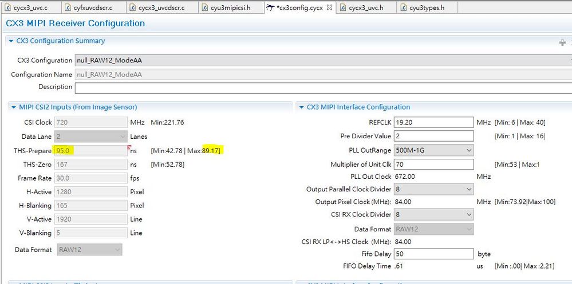Open the interface Data Format dropdown
The width and height of the screenshot is (572, 284).
tap(433, 229)
